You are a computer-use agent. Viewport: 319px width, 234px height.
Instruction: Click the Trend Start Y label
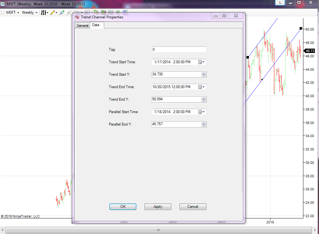tap(119, 74)
